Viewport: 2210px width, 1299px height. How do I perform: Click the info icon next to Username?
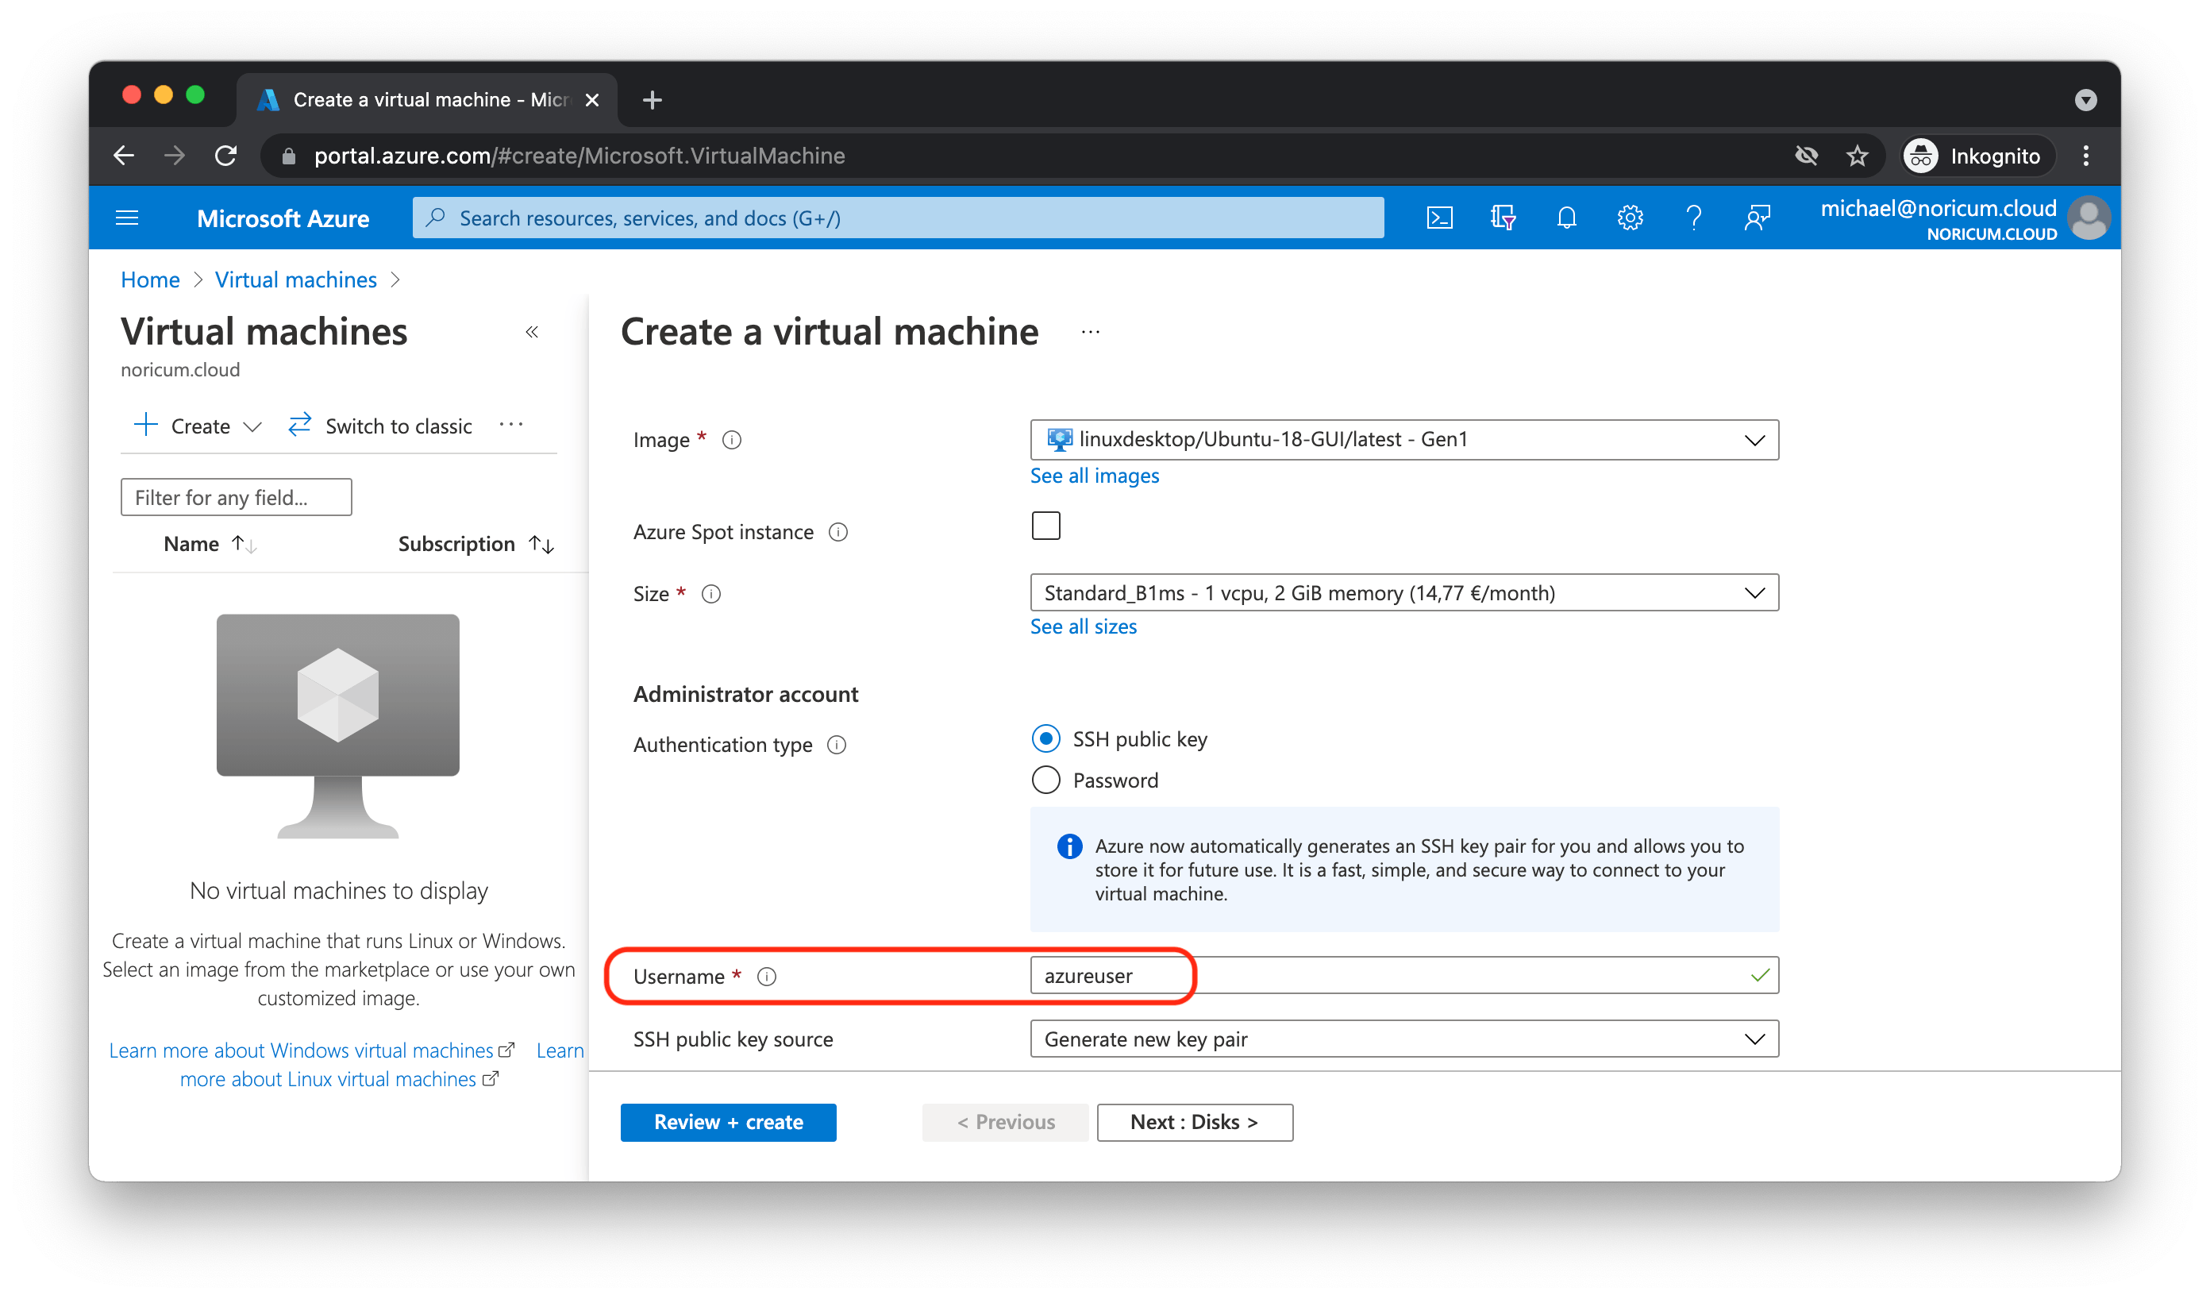coord(767,976)
